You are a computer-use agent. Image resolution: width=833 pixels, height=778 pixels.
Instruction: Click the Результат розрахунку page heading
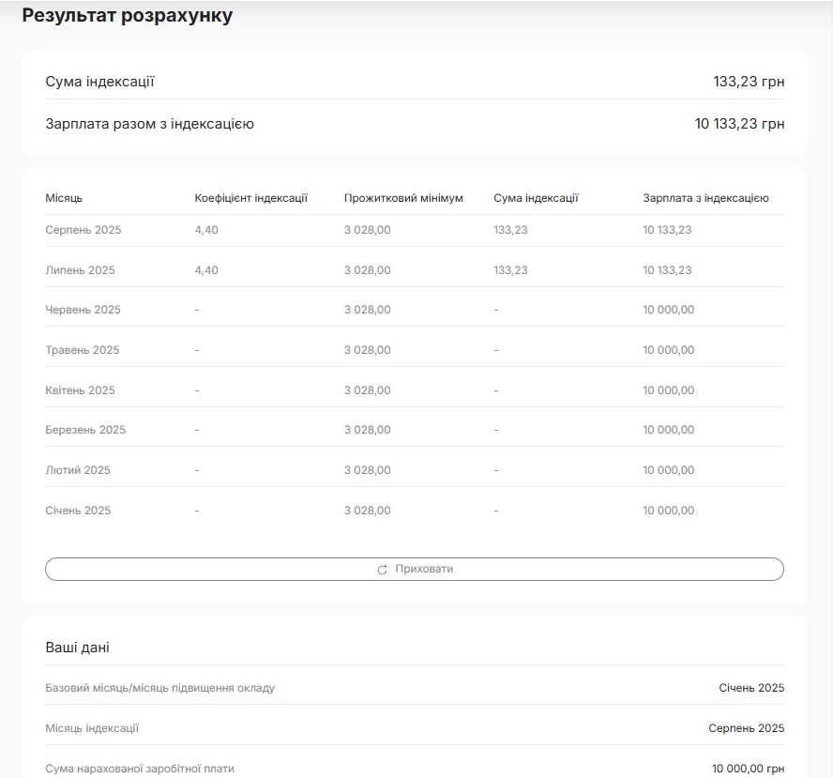[x=128, y=15]
